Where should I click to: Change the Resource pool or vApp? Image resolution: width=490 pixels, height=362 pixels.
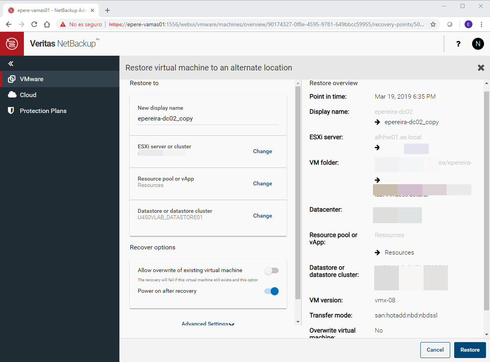(263, 183)
